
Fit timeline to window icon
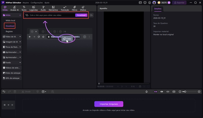(174, 92)
